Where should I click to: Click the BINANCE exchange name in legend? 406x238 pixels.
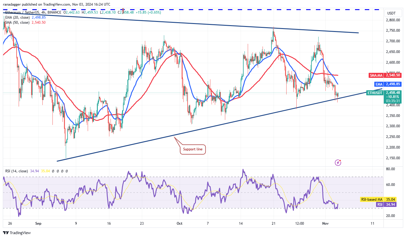point(54,13)
